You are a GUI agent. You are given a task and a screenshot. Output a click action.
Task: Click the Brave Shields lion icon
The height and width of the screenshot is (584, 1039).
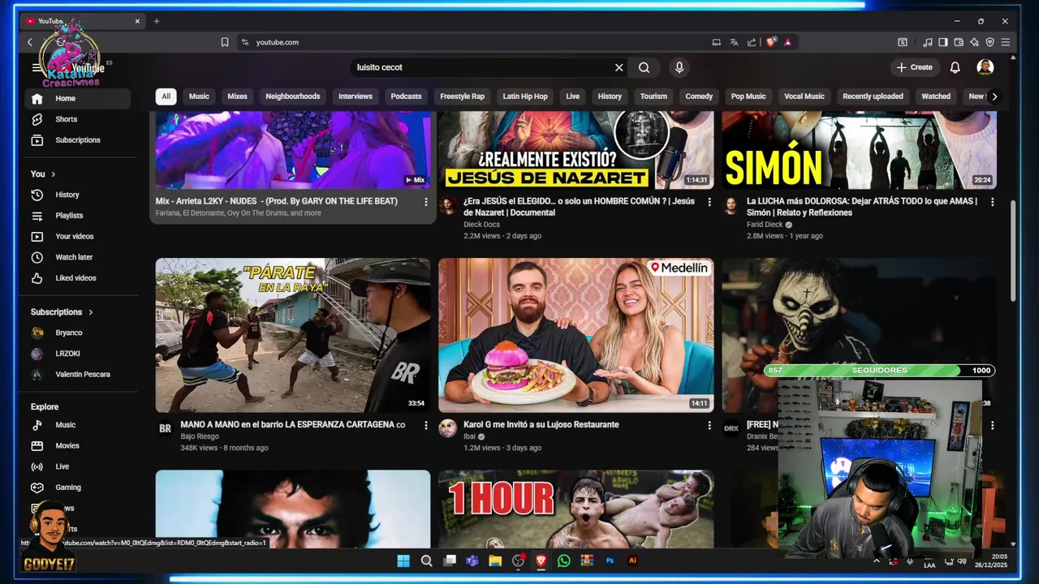[770, 42]
